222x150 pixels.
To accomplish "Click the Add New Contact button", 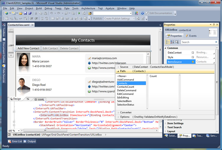I will coord(28,48).
